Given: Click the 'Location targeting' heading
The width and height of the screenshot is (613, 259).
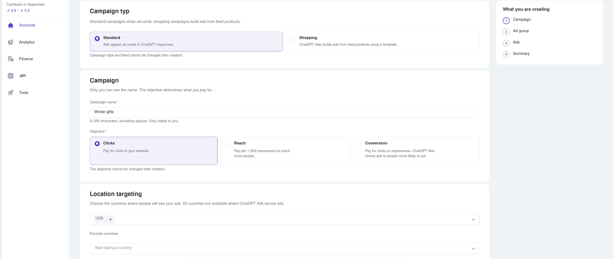Looking at the screenshot, I should (x=116, y=194).
